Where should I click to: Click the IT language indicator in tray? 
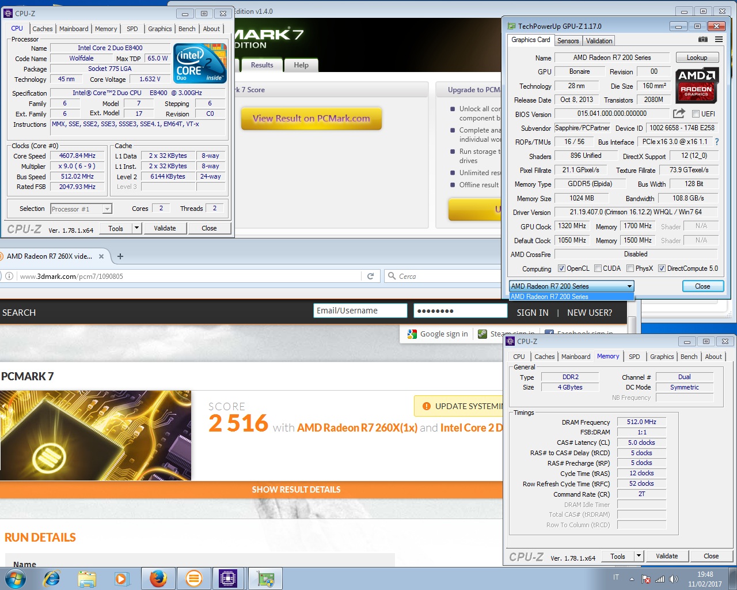point(616,577)
